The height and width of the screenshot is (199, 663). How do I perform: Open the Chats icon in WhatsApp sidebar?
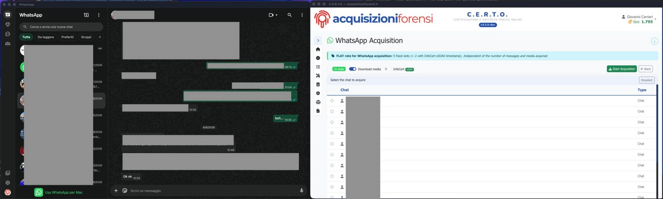click(7, 14)
